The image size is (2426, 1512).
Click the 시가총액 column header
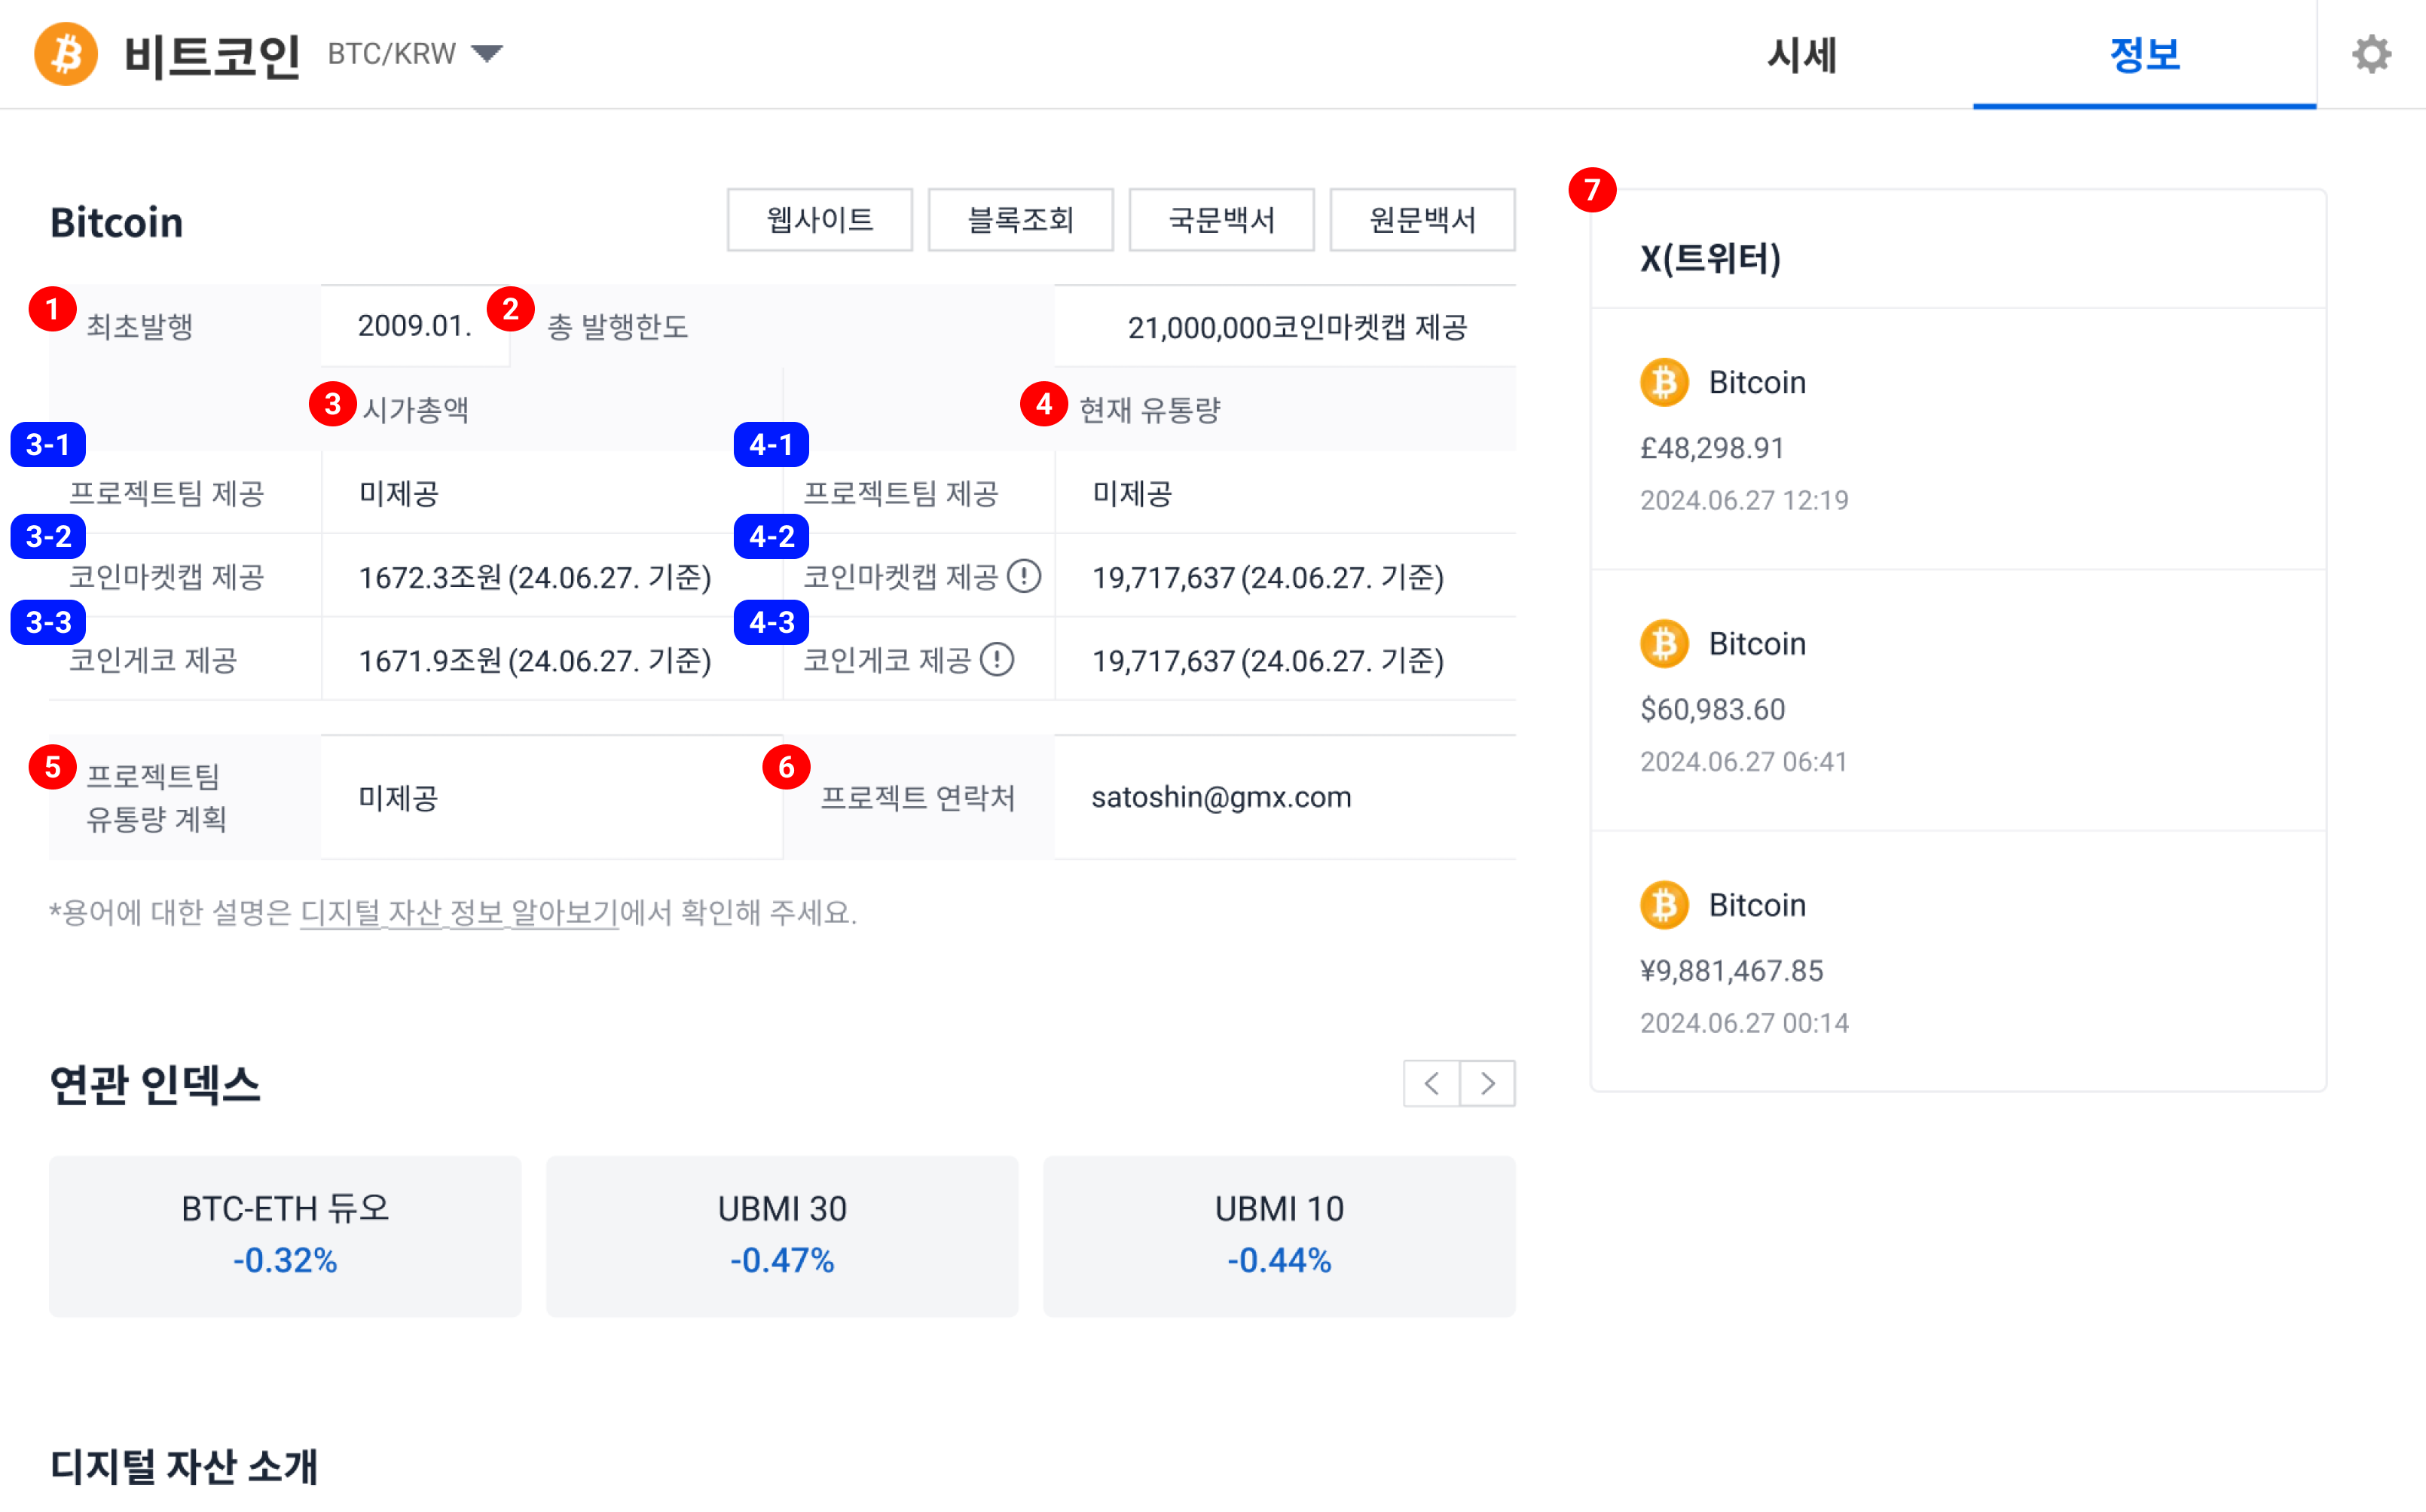point(415,409)
